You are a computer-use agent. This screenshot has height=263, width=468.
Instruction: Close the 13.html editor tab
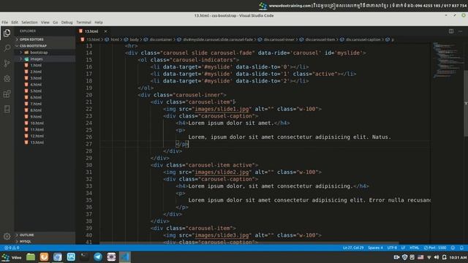tap(105, 31)
